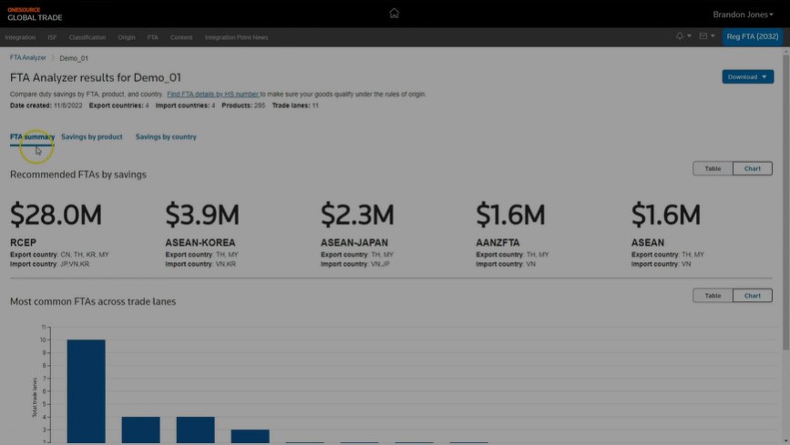Go to the home page icon
Image resolution: width=790 pixels, height=445 pixels.
click(394, 13)
